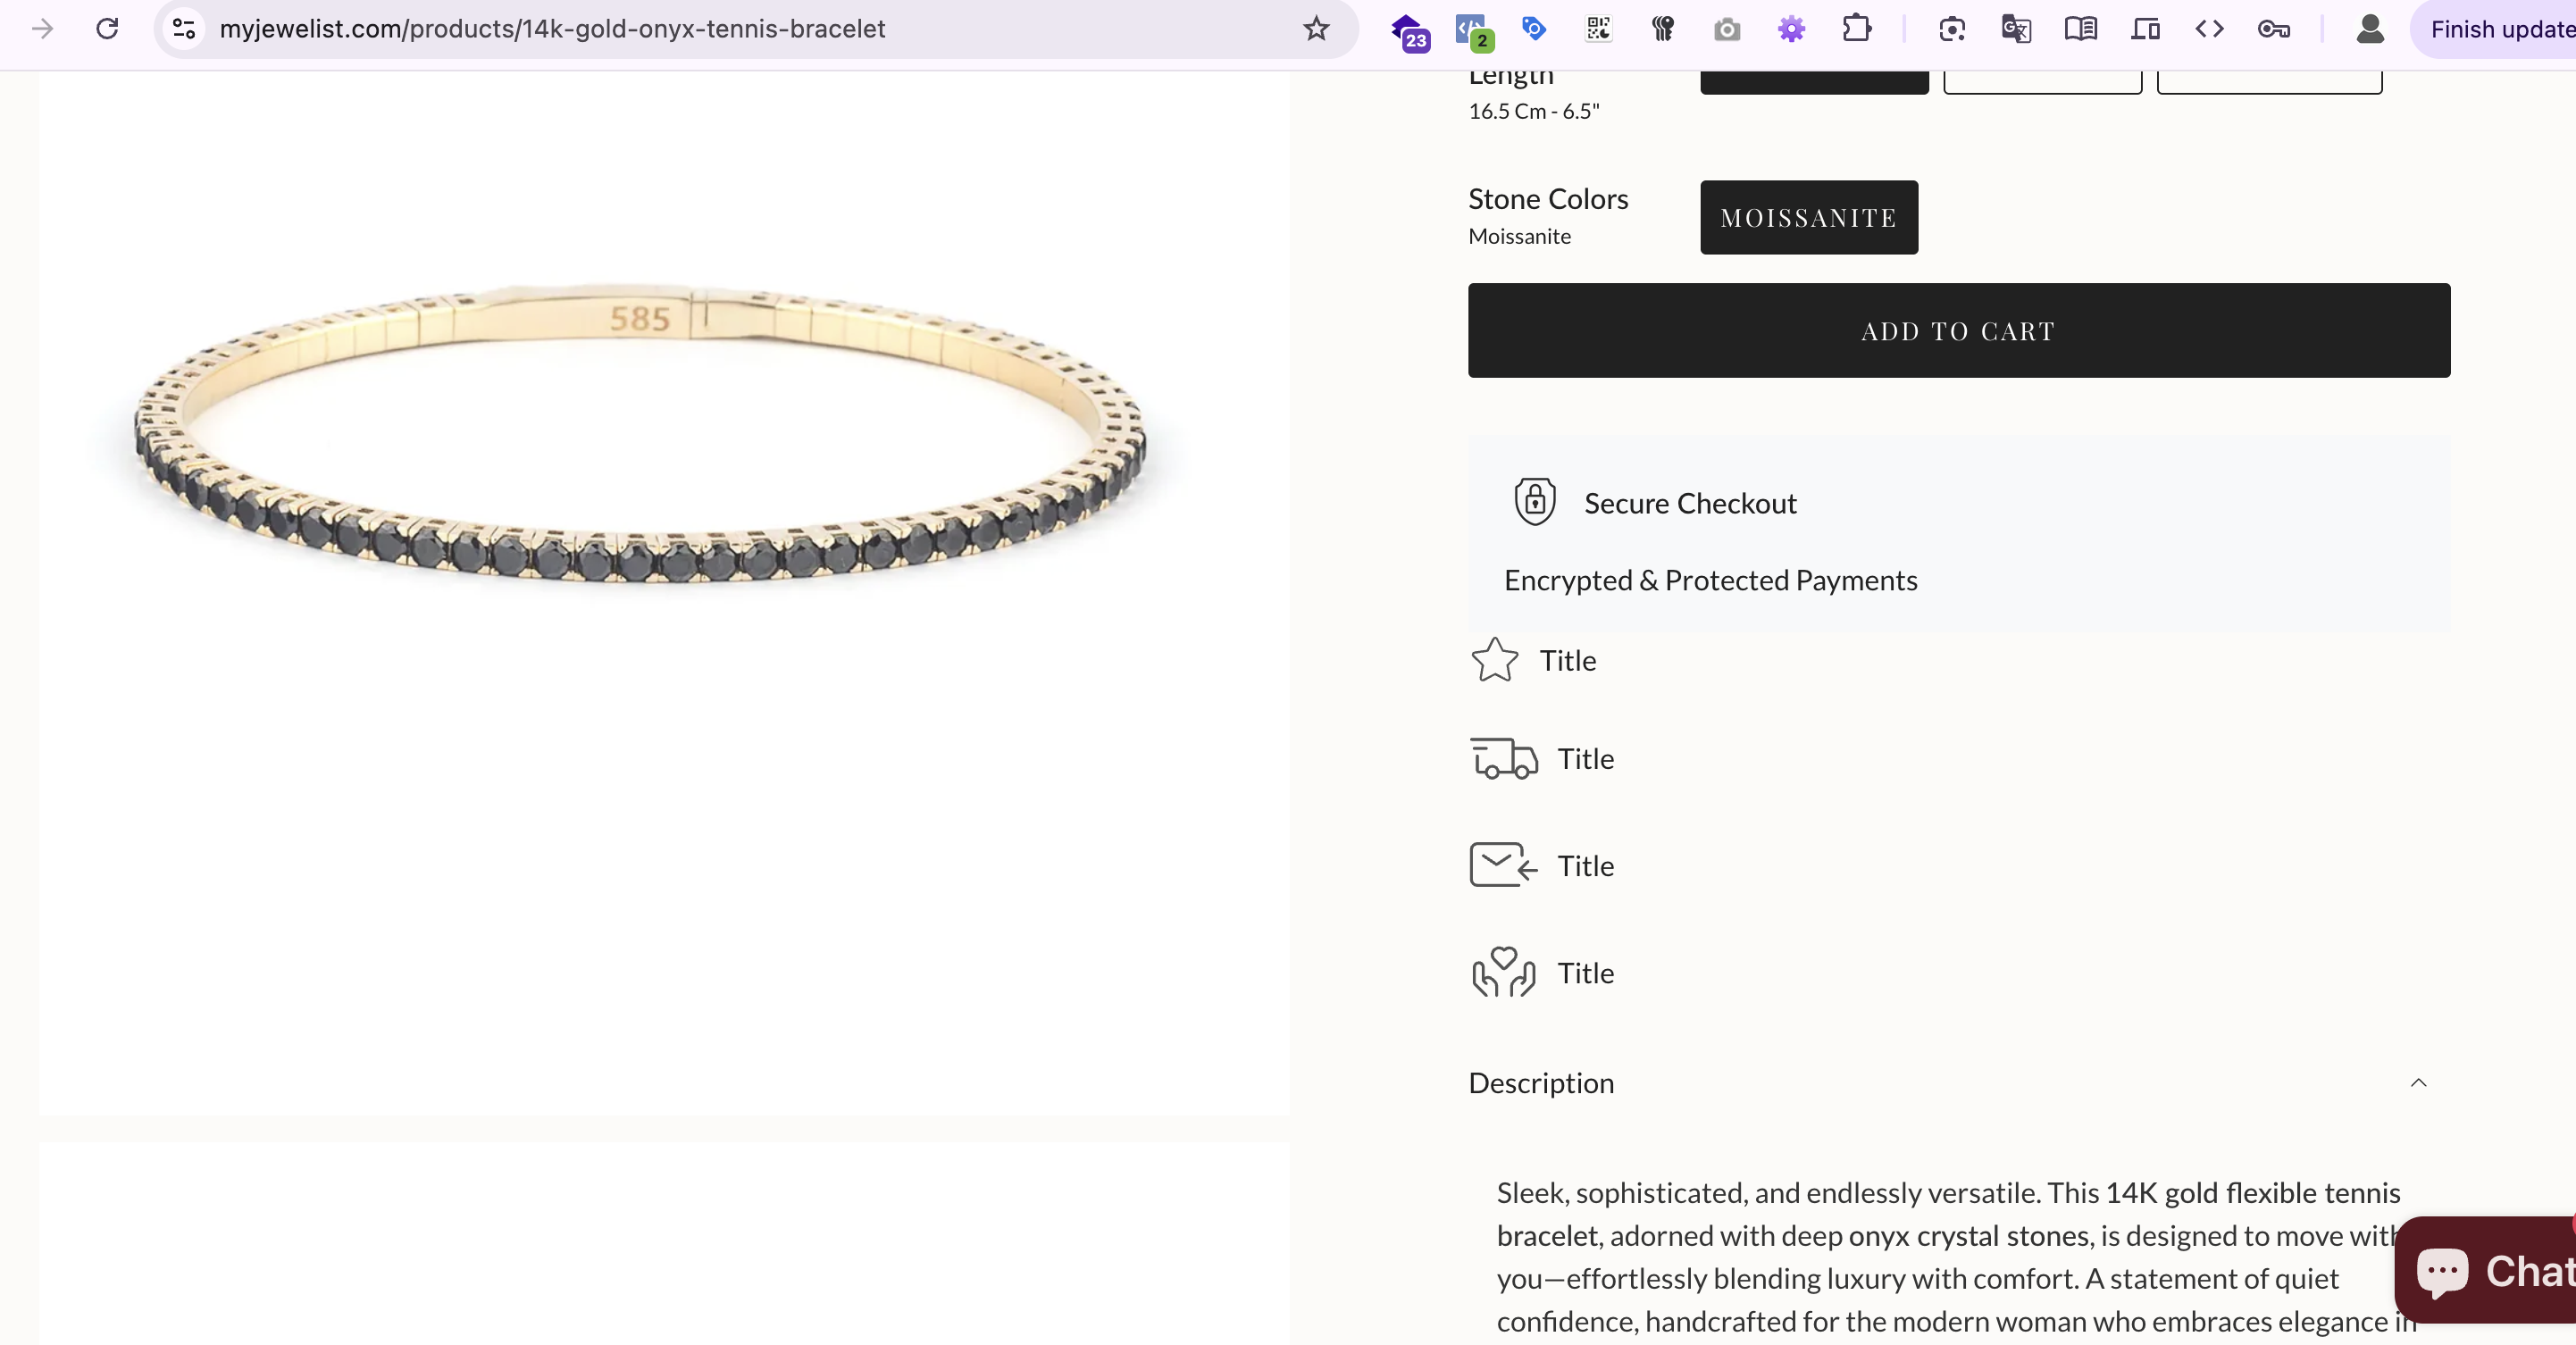
Task: Select the first dark Length option
Action: pos(1813,82)
